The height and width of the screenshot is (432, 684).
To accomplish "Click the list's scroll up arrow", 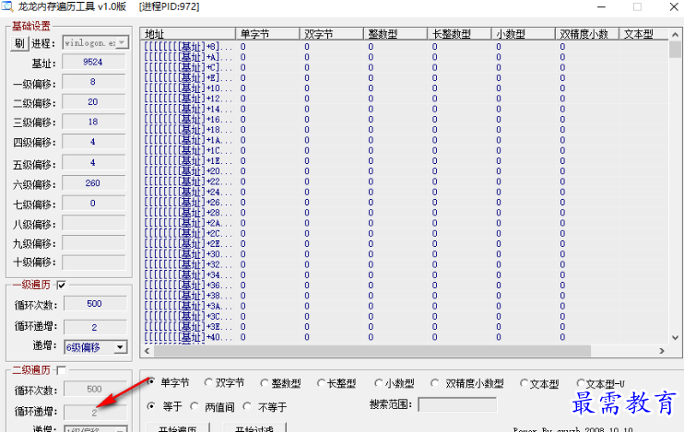I will coord(675,34).
